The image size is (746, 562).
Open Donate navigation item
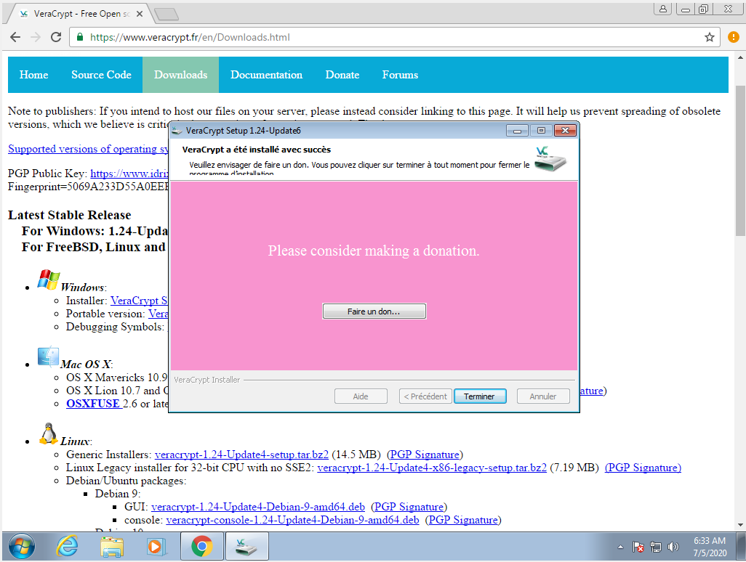pos(342,75)
